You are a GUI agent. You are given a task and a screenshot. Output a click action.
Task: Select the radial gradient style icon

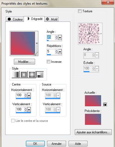[x=40, y=75]
